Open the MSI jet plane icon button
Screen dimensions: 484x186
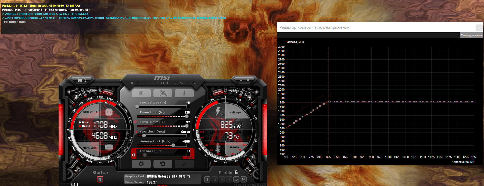163,93
